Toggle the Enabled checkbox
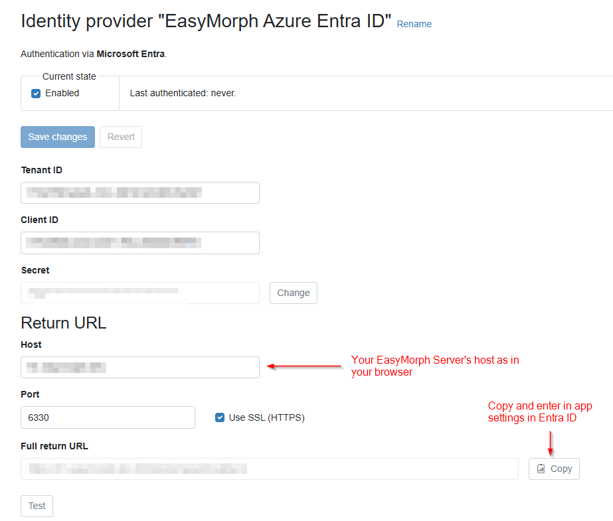 pyautogui.click(x=36, y=94)
